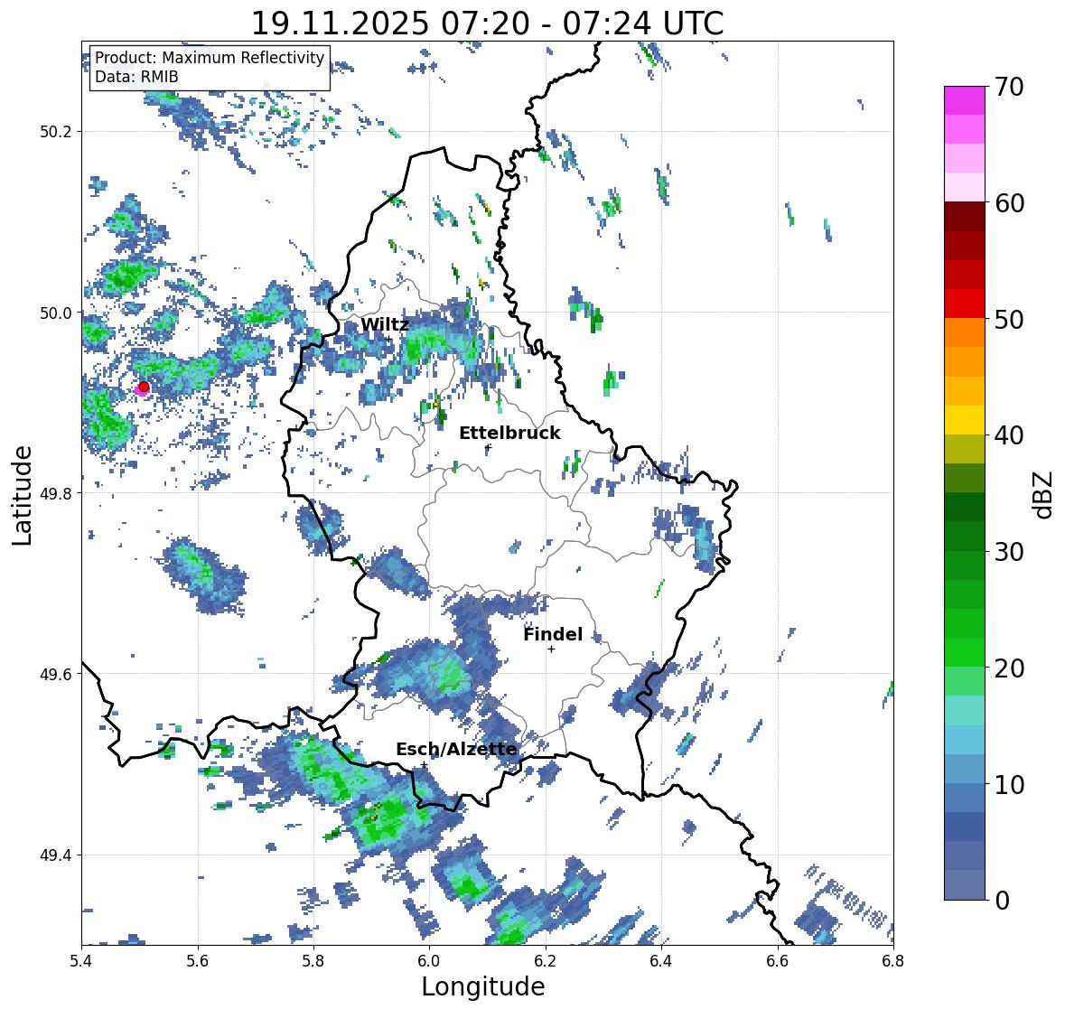Click the y-axis tick label 50.2
The height and width of the screenshot is (1009, 1065).
pyautogui.click(x=56, y=132)
